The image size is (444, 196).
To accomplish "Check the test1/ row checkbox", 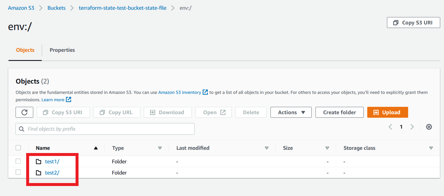I will [18, 161].
